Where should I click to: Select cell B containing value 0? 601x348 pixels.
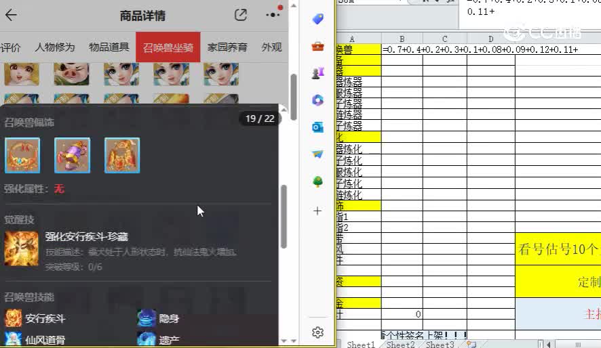click(x=402, y=314)
